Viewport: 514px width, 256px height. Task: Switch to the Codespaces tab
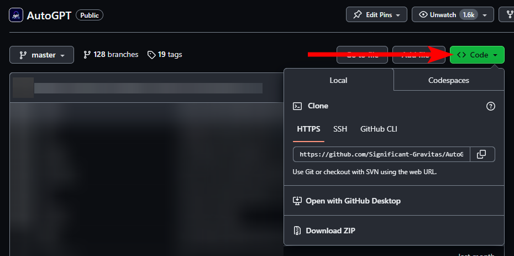[x=448, y=80]
